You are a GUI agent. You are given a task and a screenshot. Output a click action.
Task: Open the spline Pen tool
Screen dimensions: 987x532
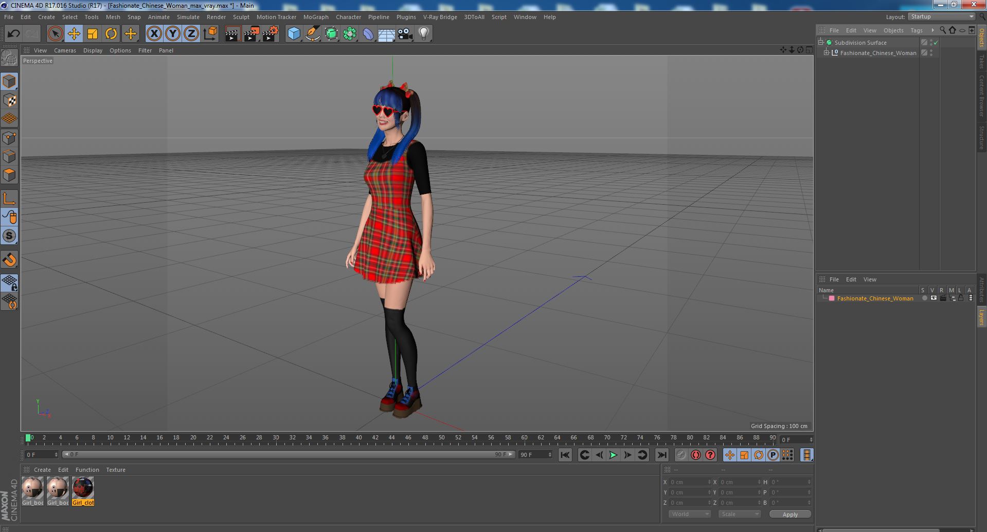(x=312, y=34)
